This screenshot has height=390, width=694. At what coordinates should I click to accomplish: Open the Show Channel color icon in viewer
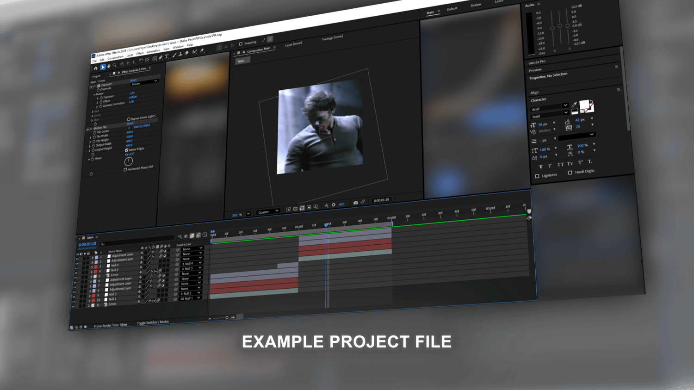(x=326, y=205)
